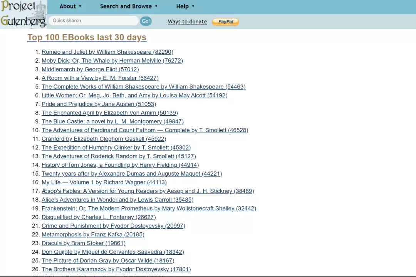Image resolution: width=416 pixels, height=277 pixels.
Task: Click the Project Gutenberg logo
Action: click(23, 14)
